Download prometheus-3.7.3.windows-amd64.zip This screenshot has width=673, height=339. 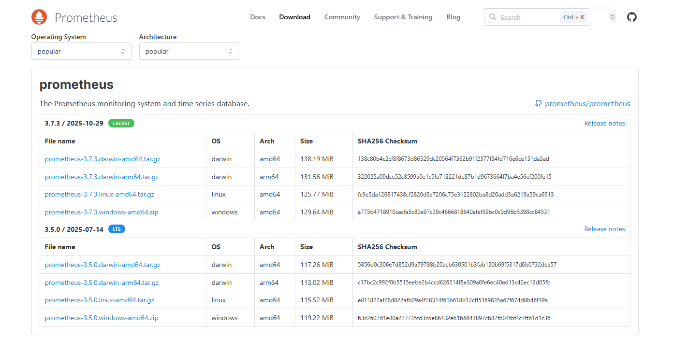click(x=102, y=212)
